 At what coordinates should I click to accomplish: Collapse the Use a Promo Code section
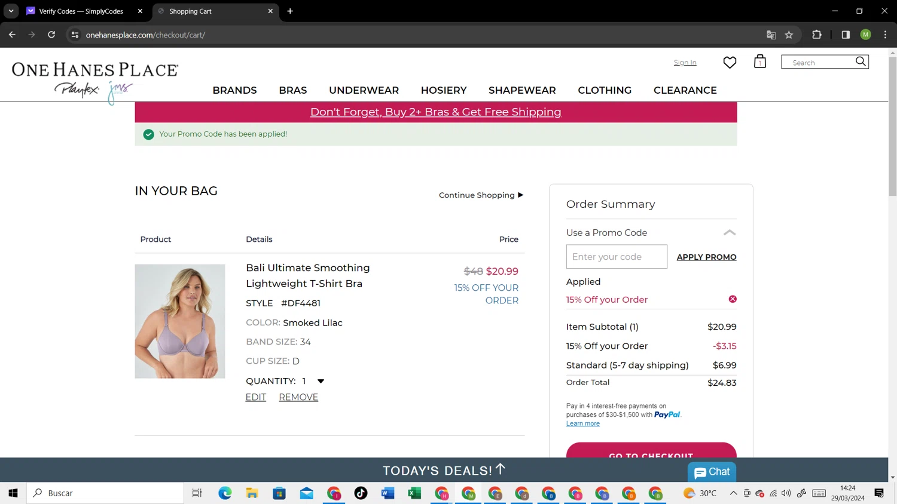730,232
